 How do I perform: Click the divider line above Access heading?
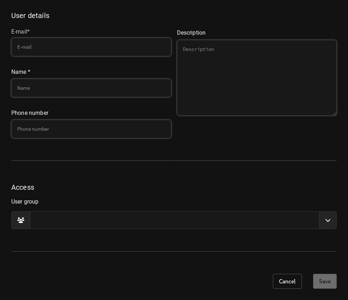tap(174, 161)
